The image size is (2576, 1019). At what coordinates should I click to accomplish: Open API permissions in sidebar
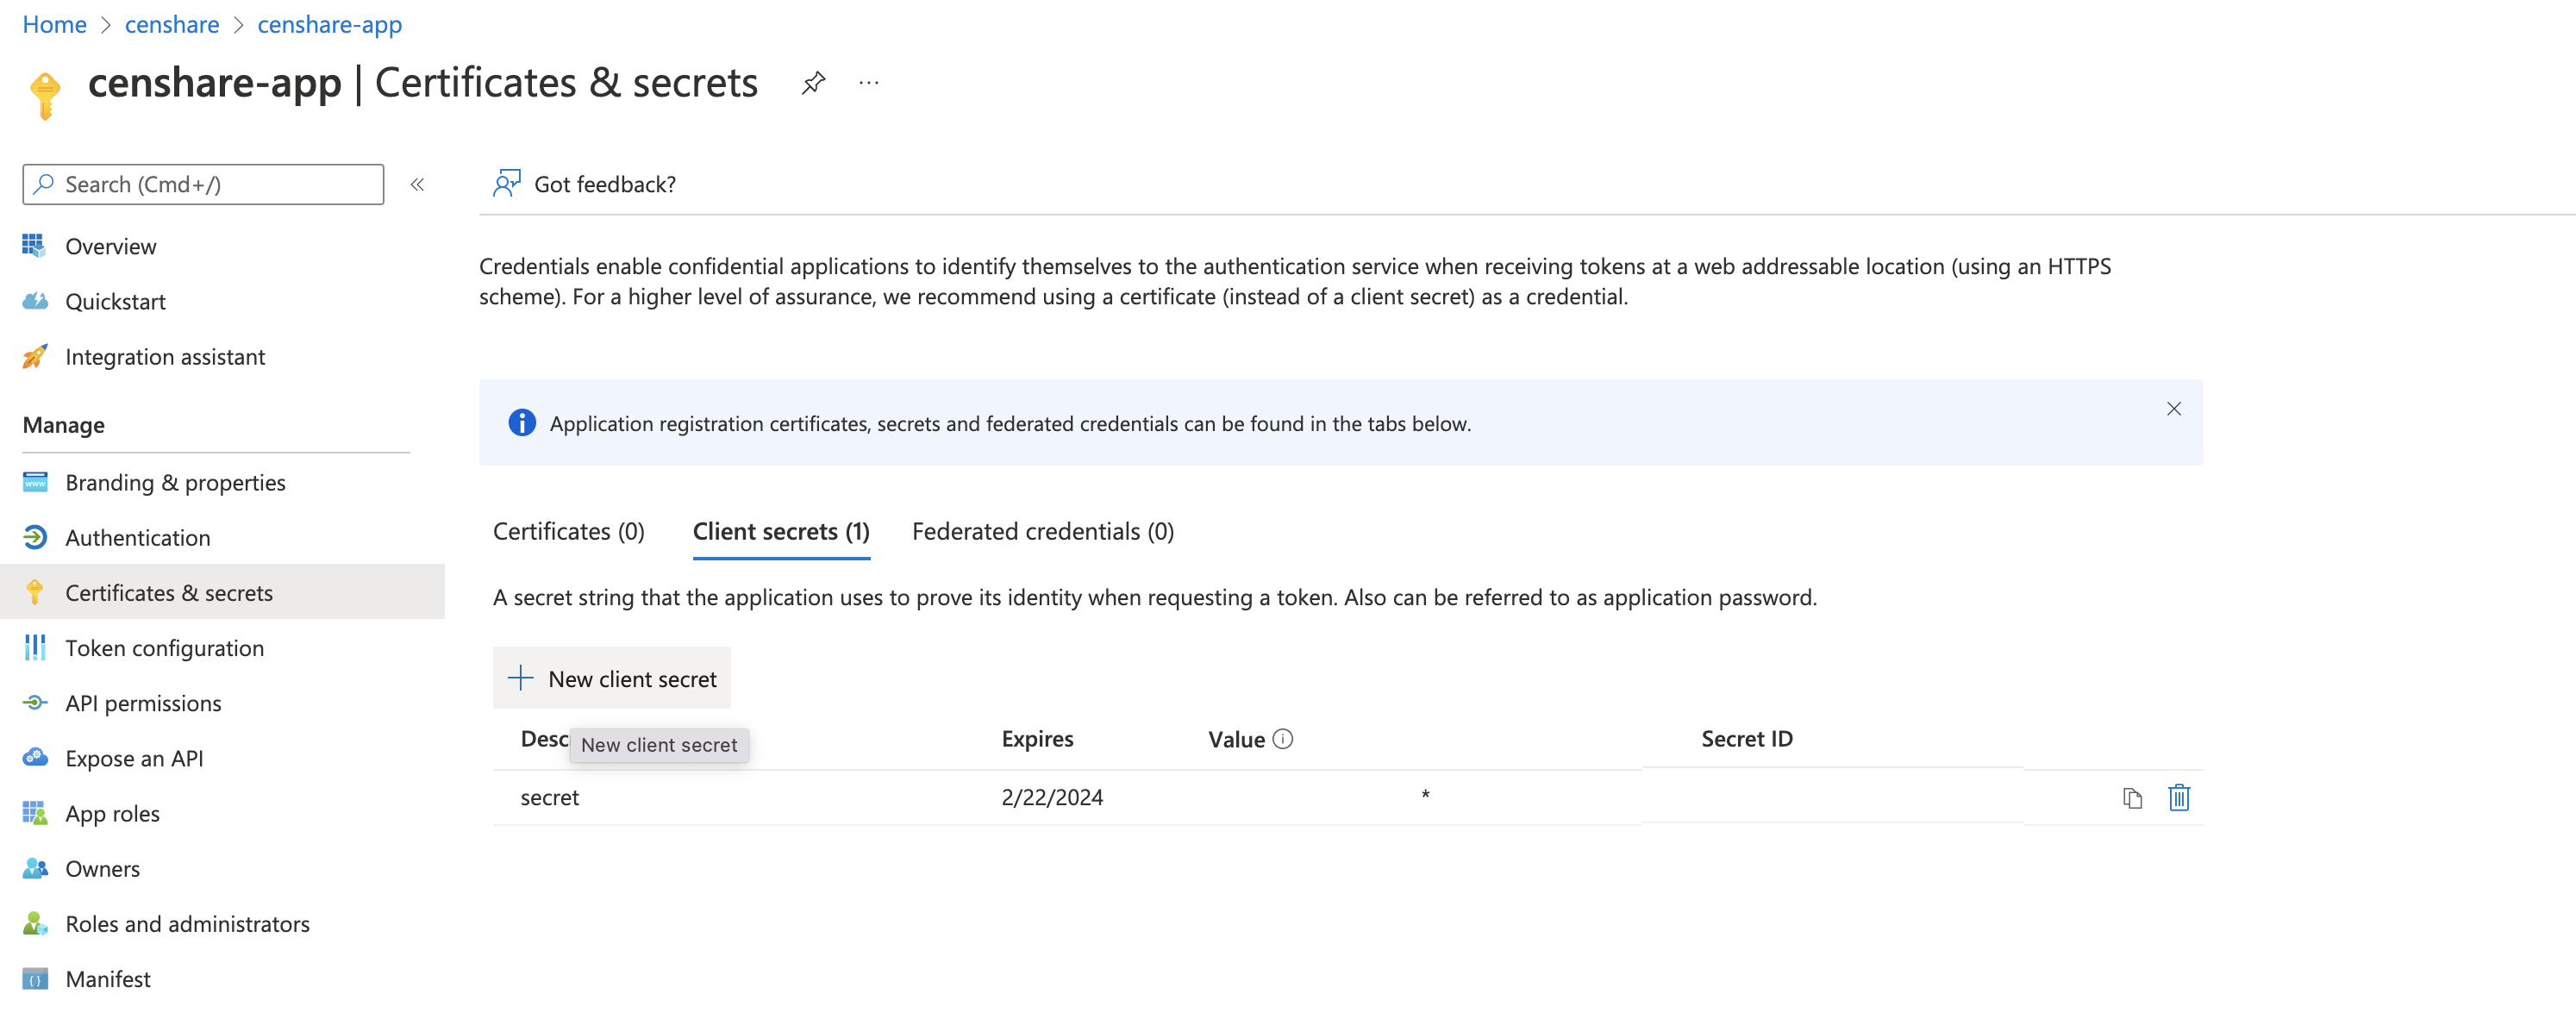pyautogui.click(x=143, y=703)
